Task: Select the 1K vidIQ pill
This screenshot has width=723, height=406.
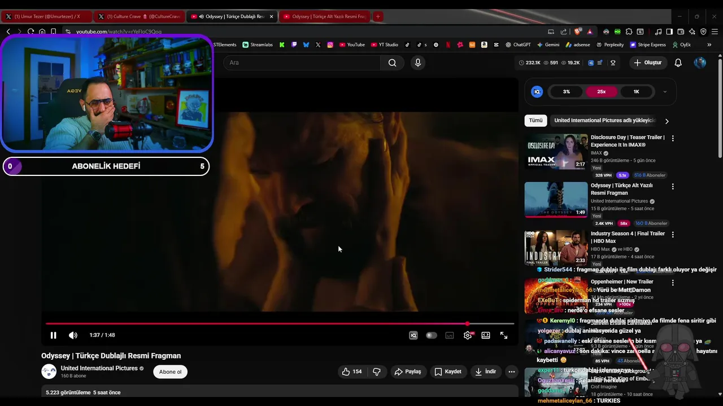Action: click(636, 91)
